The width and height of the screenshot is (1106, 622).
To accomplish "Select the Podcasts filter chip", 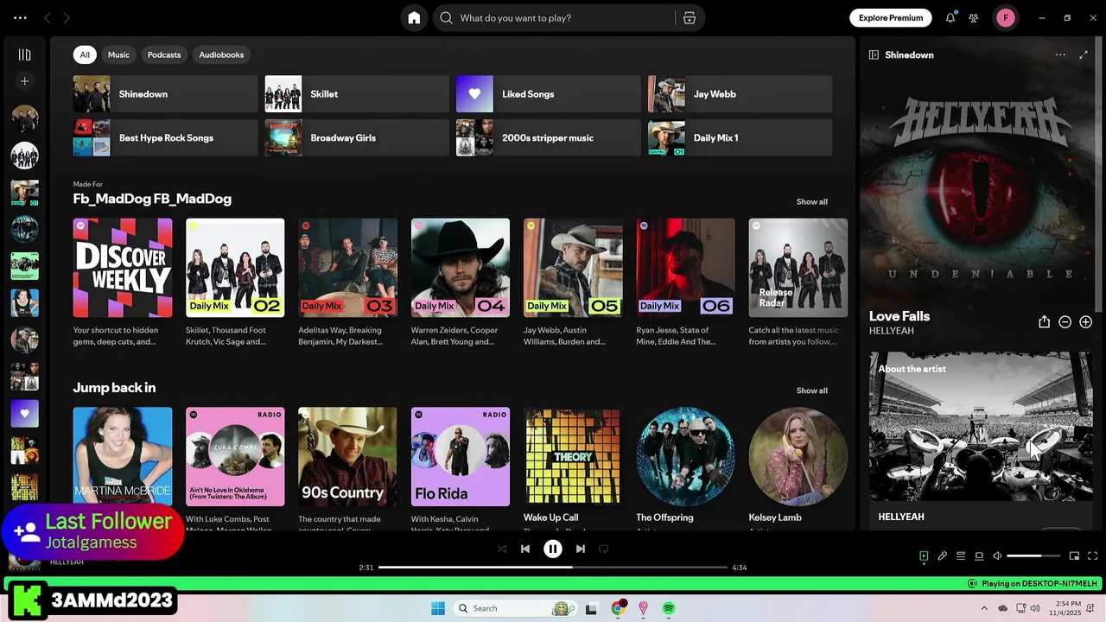I will pos(164,54).
